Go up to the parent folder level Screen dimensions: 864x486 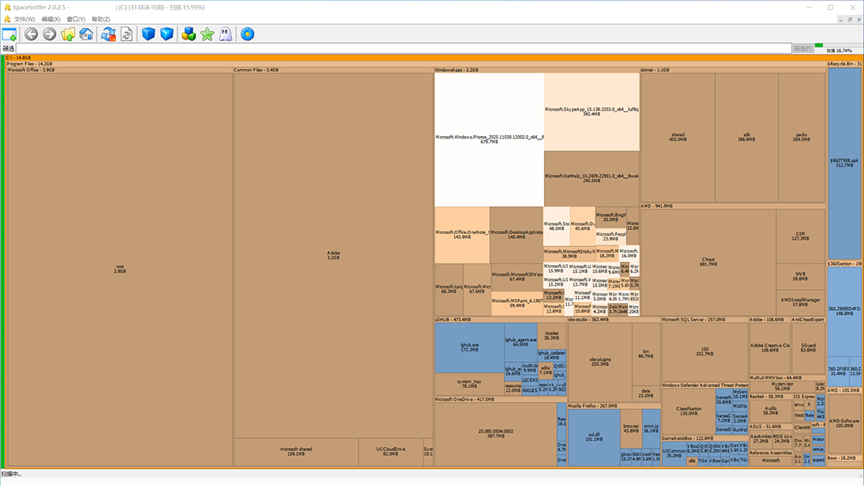[68, 34]
